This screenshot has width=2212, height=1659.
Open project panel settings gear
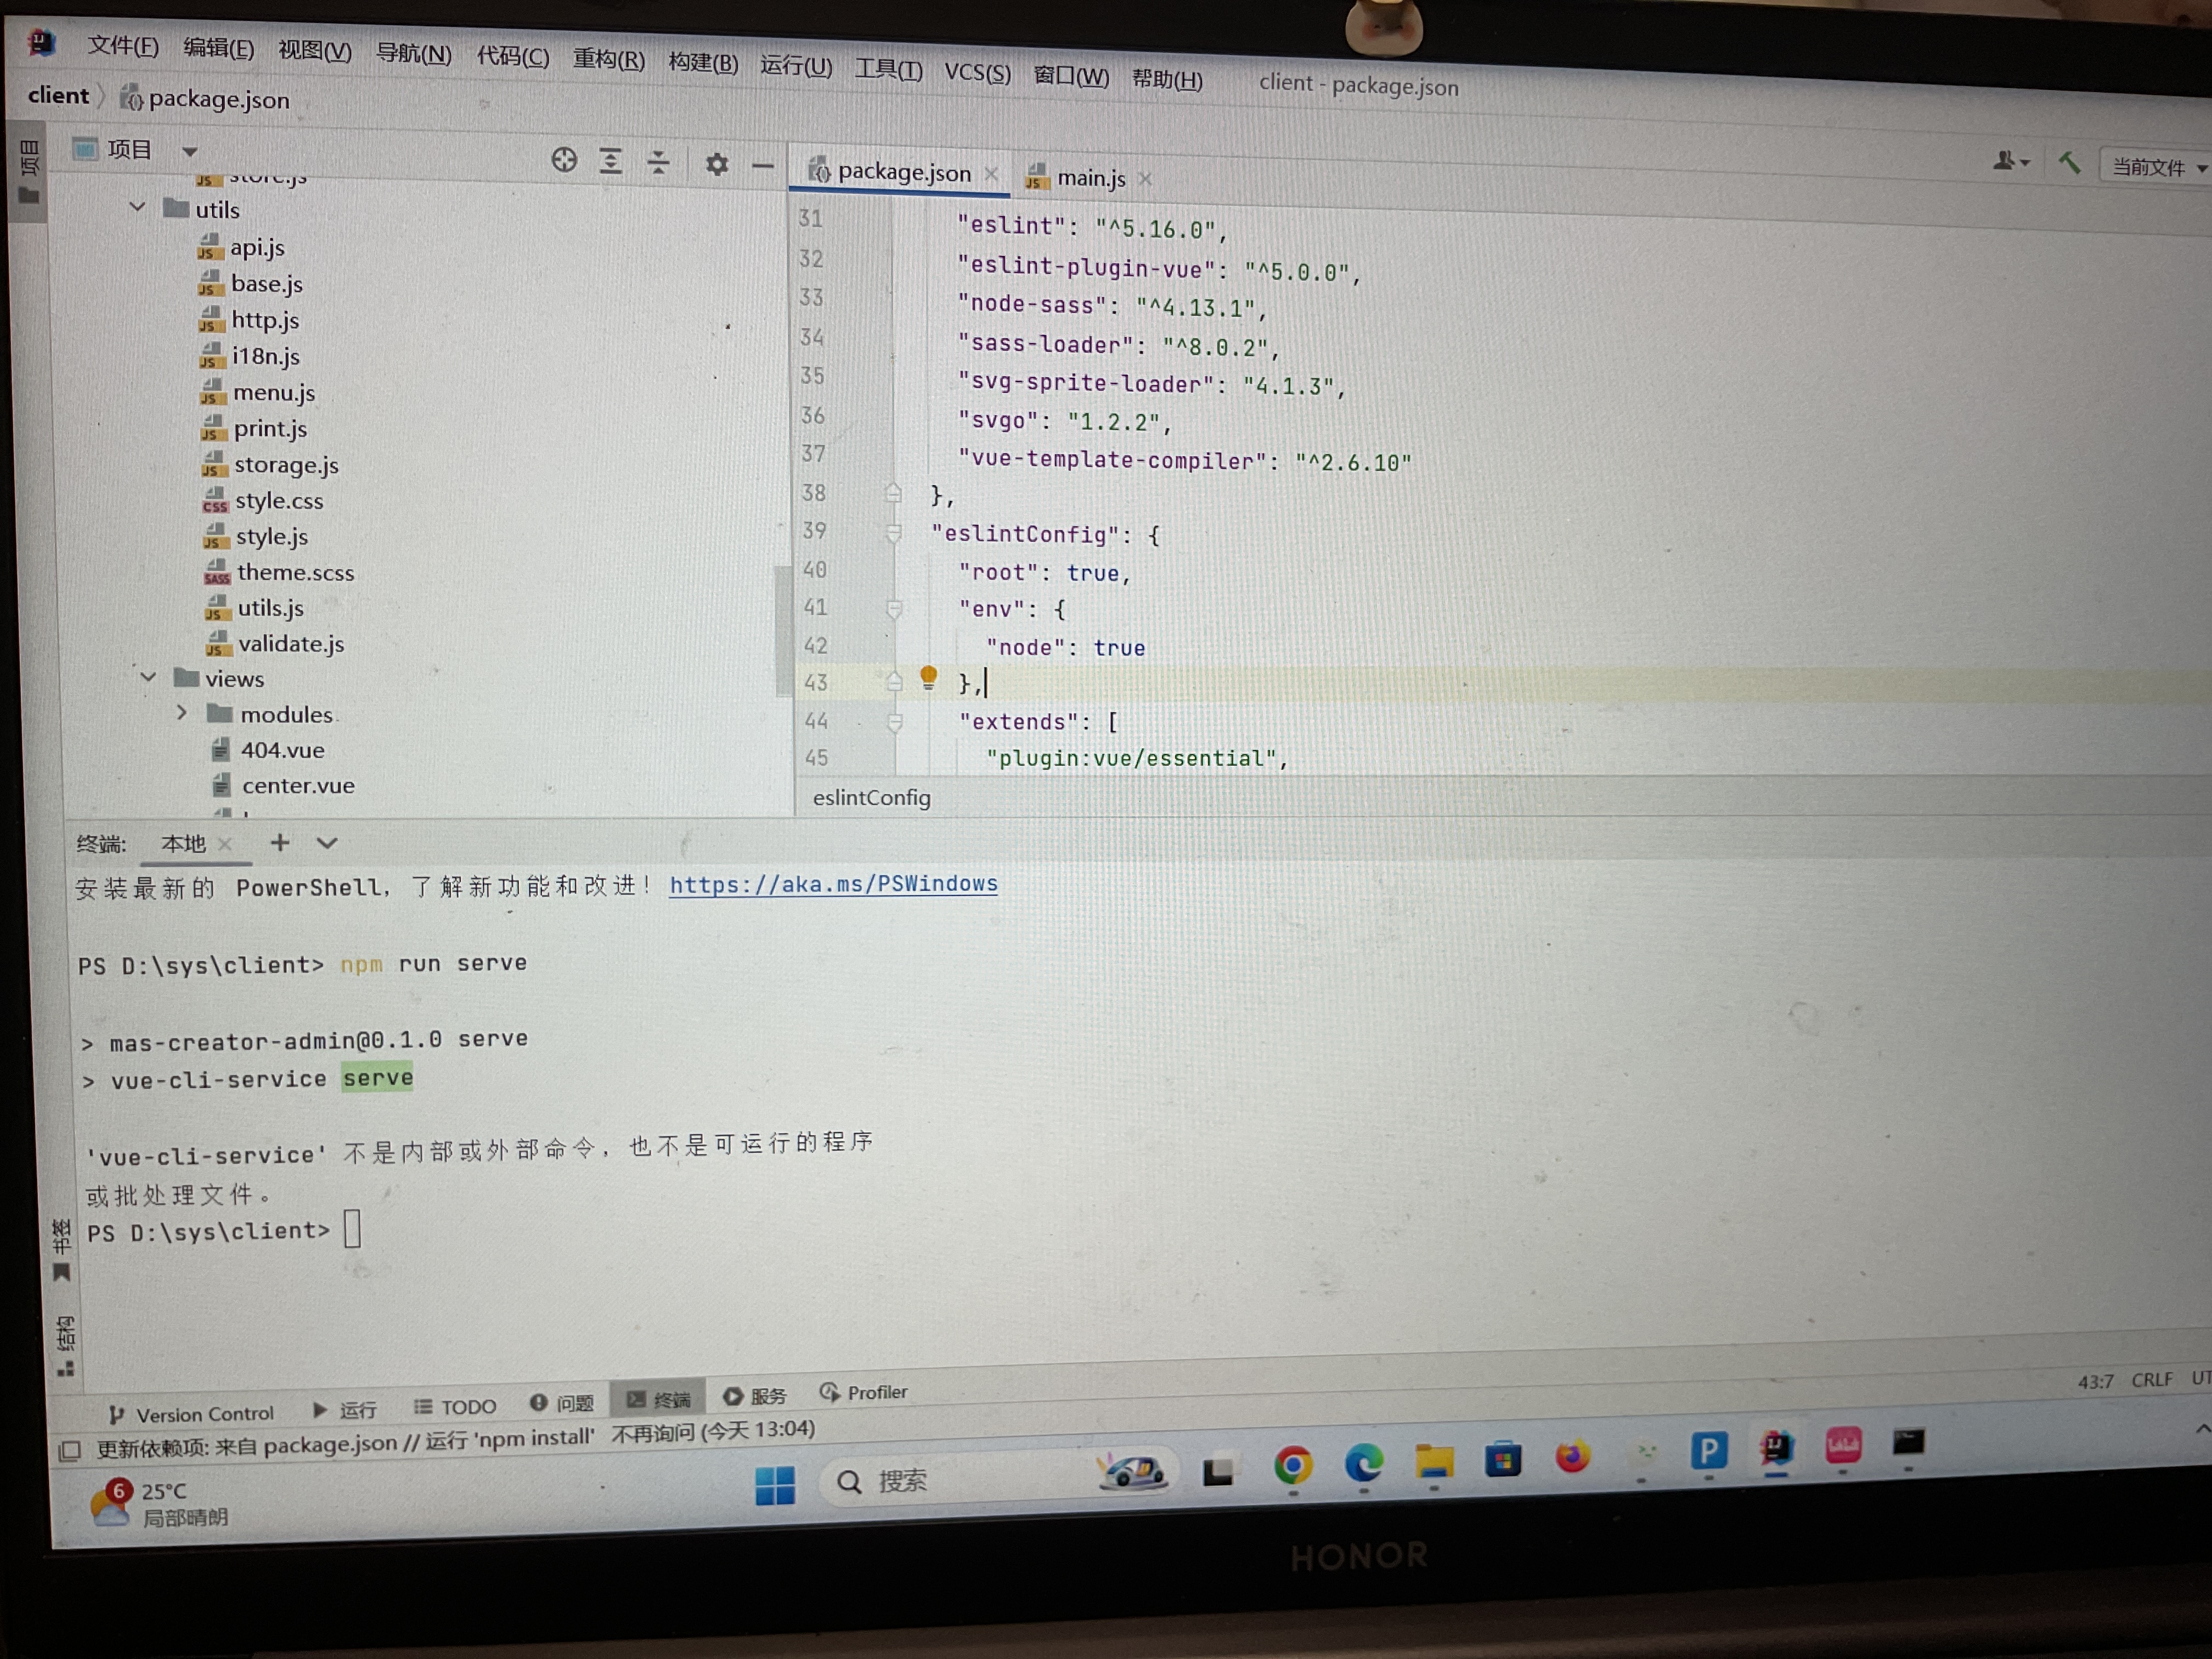716,164
